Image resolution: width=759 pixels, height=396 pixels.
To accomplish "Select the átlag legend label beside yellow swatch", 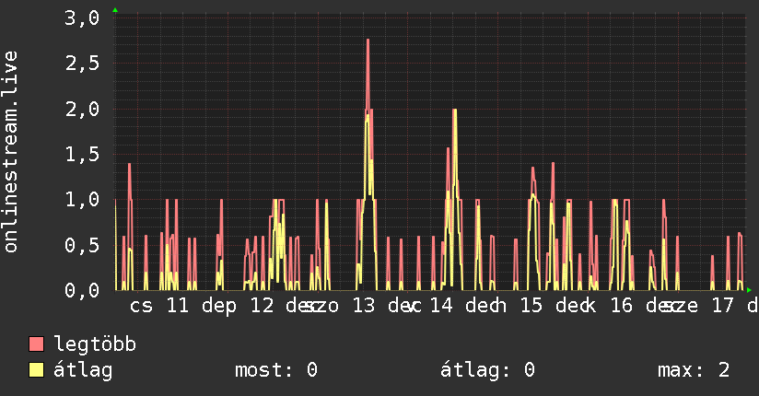I will pyautogui.click(x=83, y=370).
